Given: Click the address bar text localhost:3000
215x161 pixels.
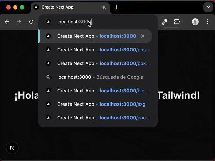Looking at the screenshot, I should coord(74,22).
